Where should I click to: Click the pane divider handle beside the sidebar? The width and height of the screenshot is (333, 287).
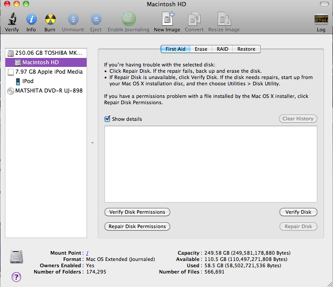click(x=92, y=143)
